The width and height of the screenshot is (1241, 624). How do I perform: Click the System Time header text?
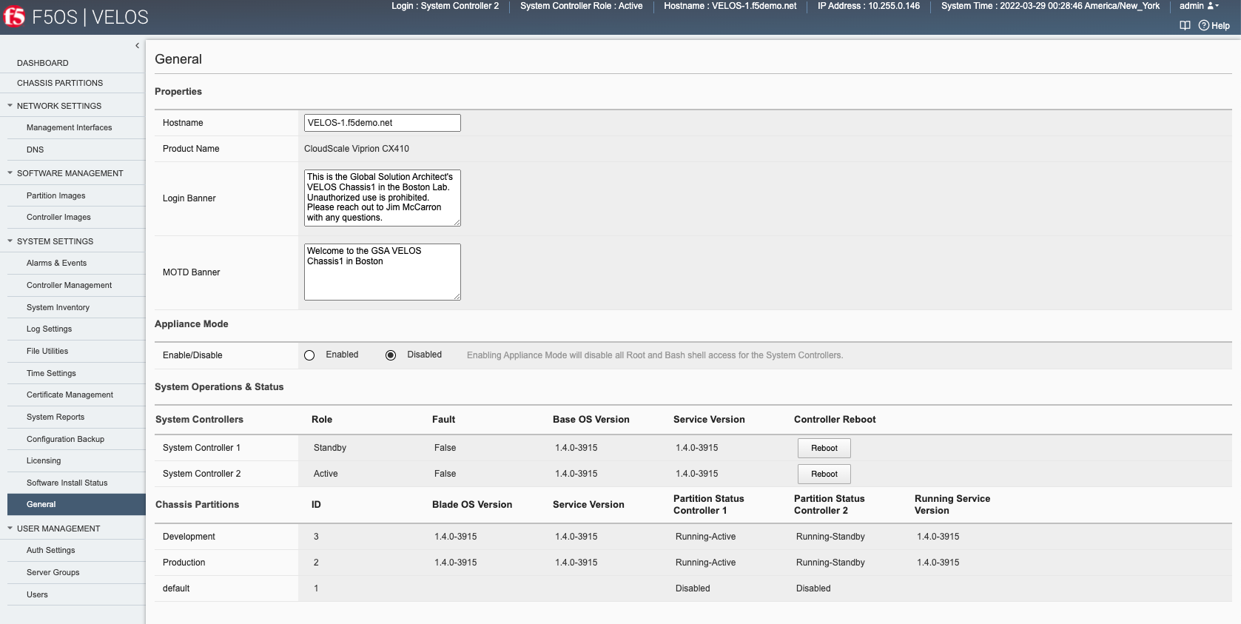[1050, 6]
